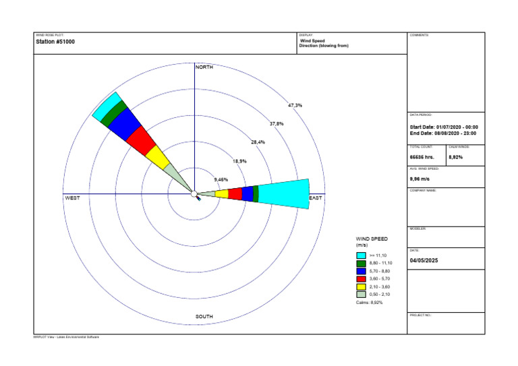Click the 'Direction (blowing from)' text
518x366 pixels.
tap(324, 46)
